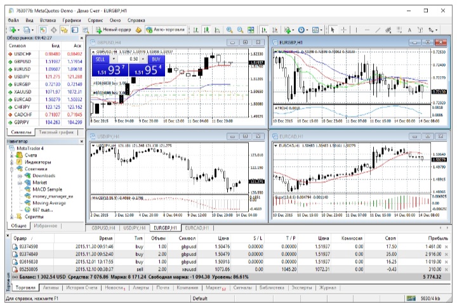
Task: Sort orders by Прибыль column header
Action: pos(438,238)
